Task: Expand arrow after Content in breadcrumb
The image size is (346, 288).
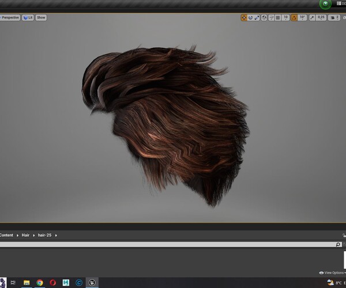Action: tap(17, 236)
